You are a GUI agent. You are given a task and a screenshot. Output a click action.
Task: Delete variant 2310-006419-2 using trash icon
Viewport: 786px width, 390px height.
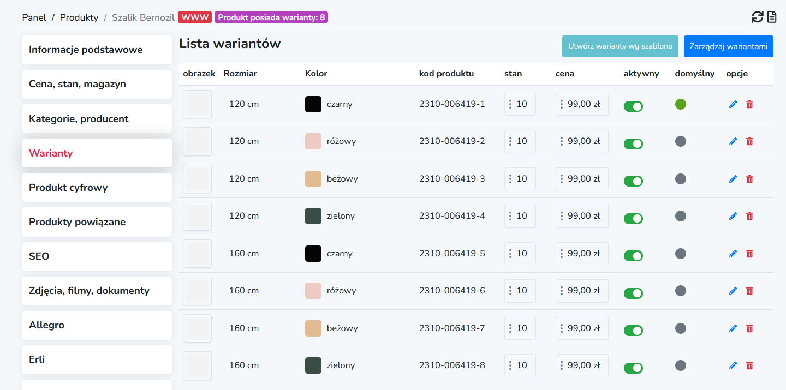tap(749, 141)
